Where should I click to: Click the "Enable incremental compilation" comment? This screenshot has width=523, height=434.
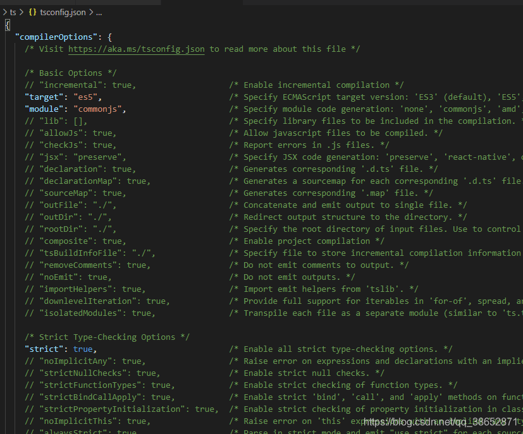(317, 85)
